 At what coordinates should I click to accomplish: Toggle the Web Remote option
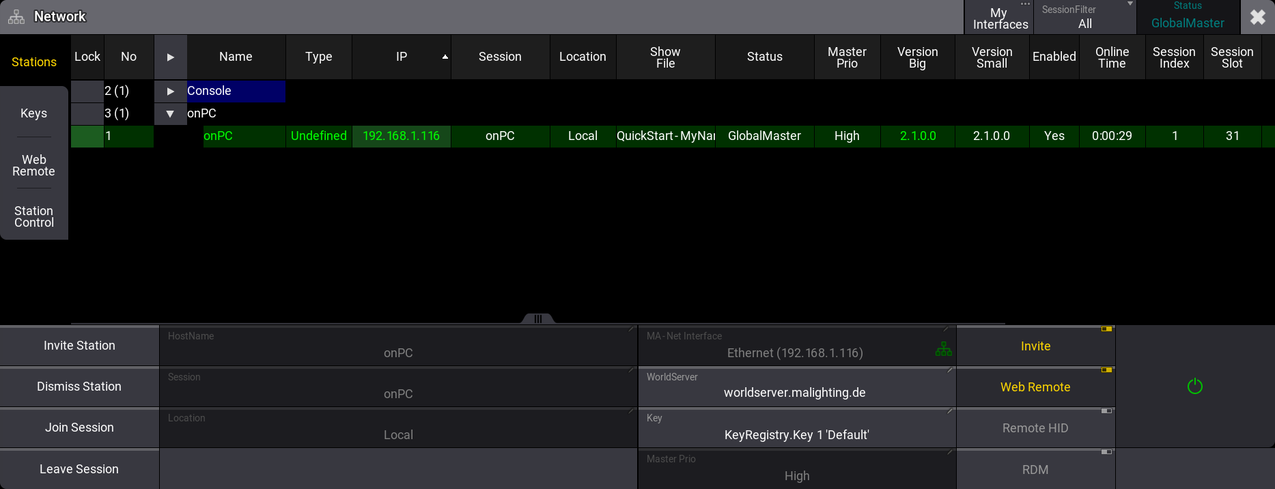pyautogui.click(x=1035, y=387)
